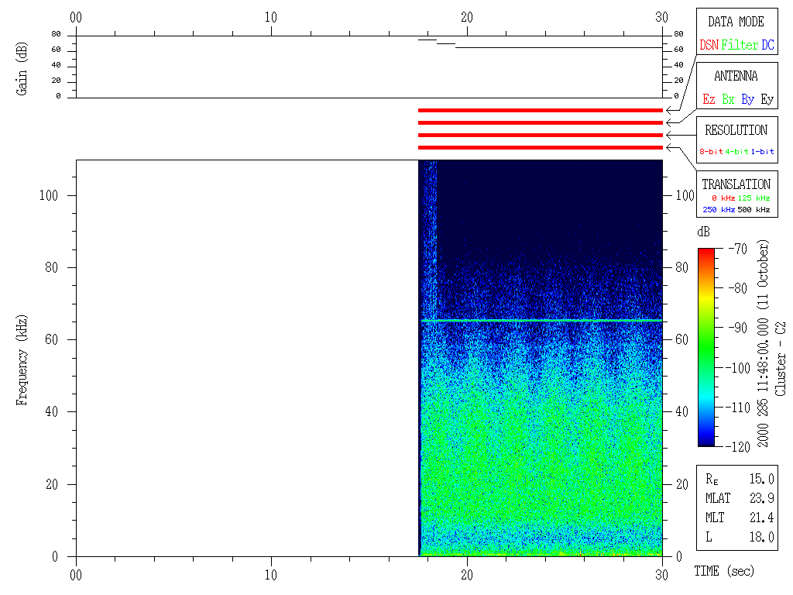The width and height of the screenshot is (793, 595).
Task: Click the black Ey antenna label
Action: coord(767,99)
